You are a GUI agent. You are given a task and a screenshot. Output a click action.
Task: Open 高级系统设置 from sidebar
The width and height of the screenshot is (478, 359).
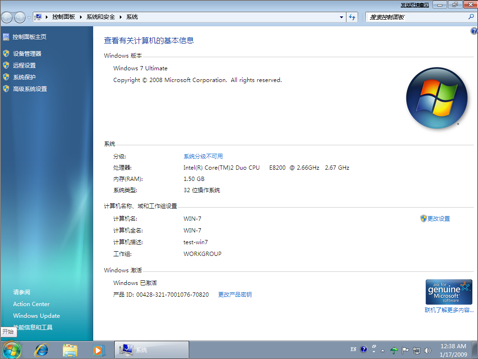[x=30, y=89]
